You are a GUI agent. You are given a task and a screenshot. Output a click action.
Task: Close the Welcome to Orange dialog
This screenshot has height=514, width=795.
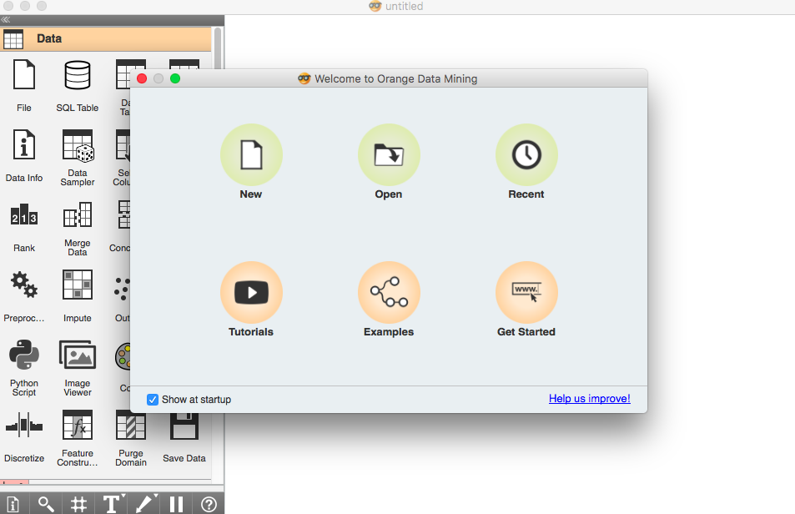coord(142,78)
